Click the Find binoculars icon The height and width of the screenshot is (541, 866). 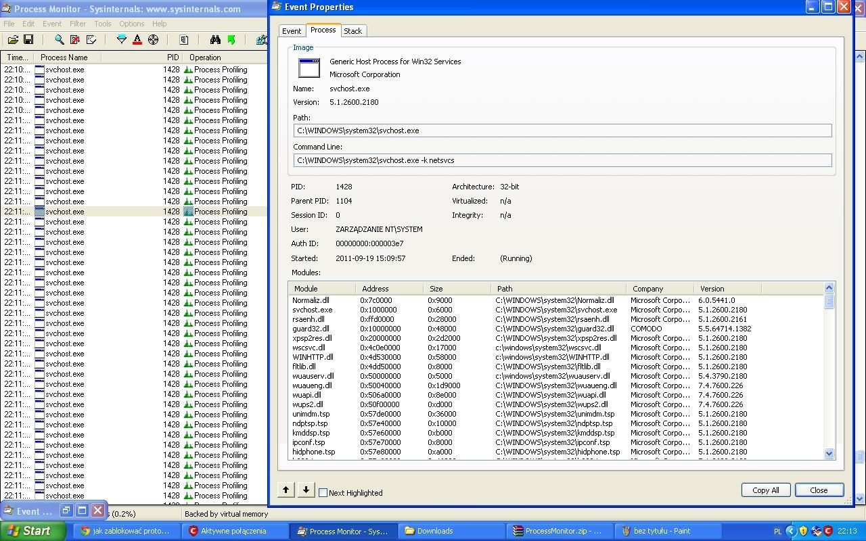[215, 40]
